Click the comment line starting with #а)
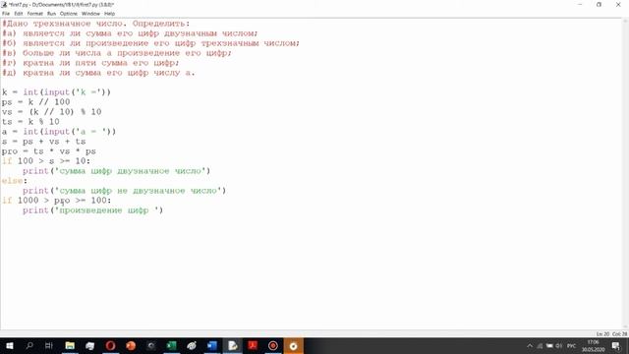629x354 pixels. [130, 33]
